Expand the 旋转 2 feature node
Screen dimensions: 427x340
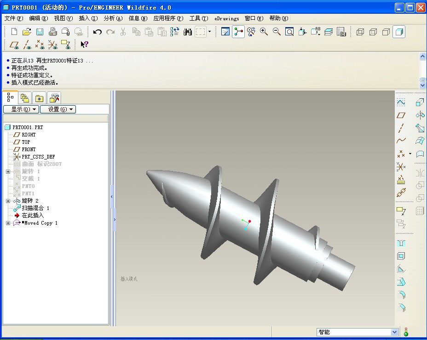coord(8,201)
